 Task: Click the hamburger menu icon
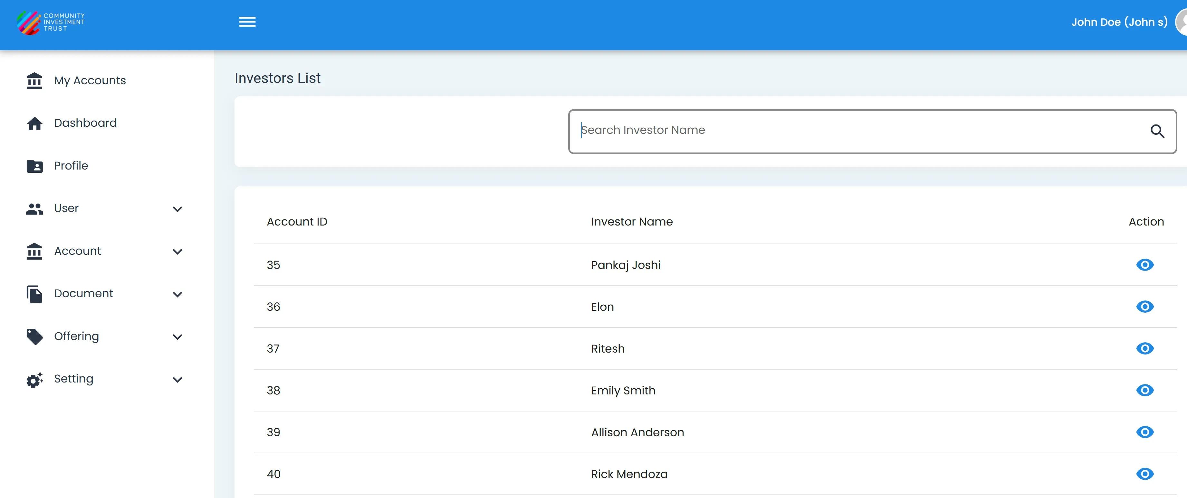[247, 22]
